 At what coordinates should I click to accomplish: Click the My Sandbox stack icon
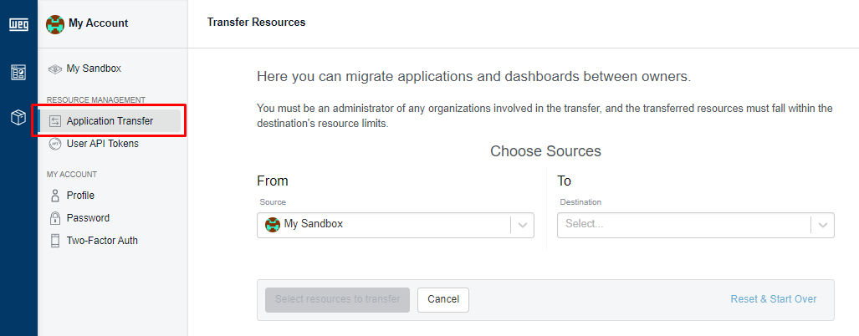click(x=54, y=69)
